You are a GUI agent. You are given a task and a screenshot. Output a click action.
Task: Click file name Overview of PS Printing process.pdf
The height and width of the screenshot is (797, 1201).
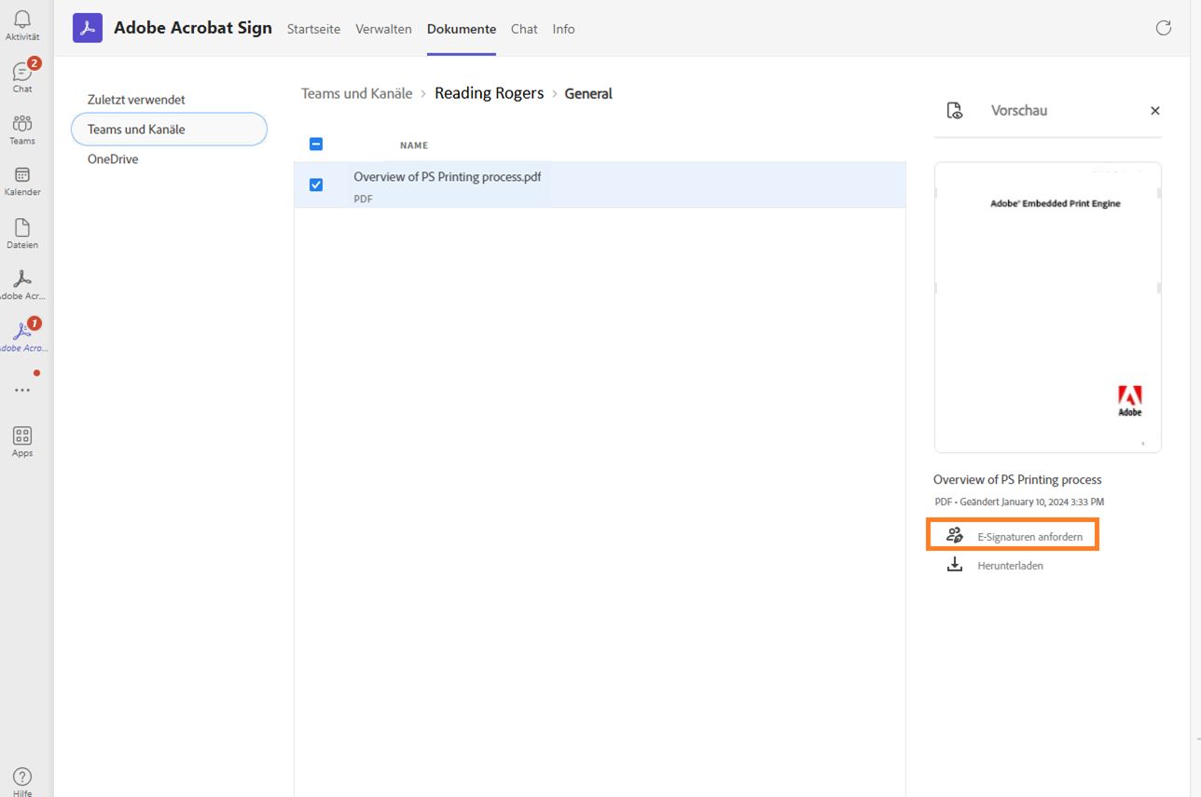[x=447, y=177]
